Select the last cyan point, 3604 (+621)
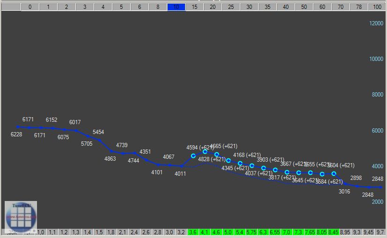Image resolution: width=387 pixels, height=238 pixels. coord(334,173)
